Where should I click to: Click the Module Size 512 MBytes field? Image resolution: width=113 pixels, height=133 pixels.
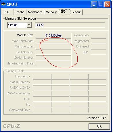tap(53, 35)
